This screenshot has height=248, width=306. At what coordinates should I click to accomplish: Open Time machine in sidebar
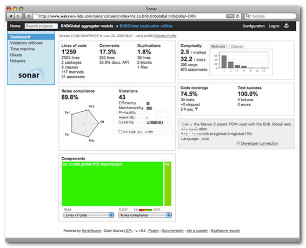coord(22,49)
